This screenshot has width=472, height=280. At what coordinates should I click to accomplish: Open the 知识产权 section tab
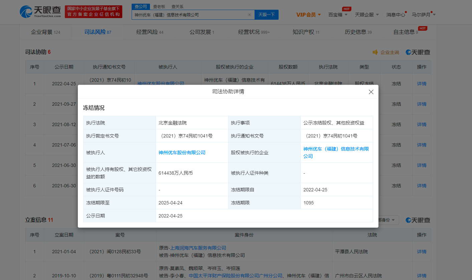pyautogui.click(x=303, y=32)
